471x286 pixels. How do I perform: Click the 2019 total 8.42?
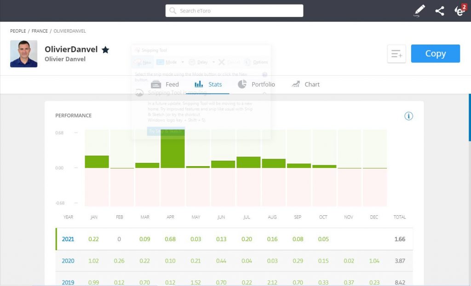(400, 282)
